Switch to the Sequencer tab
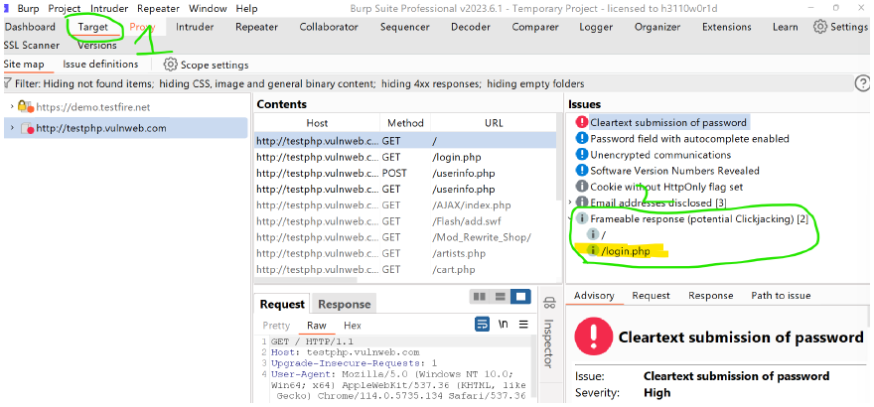Viewport: 874px width, 407px height. (x=404, y=27)
